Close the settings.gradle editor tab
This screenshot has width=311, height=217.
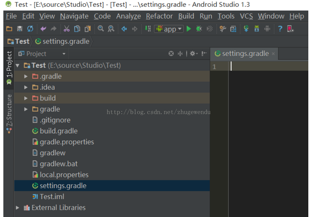click(273, 54)
